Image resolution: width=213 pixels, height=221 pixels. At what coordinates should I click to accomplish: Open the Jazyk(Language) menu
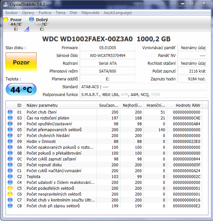[118, 13]
